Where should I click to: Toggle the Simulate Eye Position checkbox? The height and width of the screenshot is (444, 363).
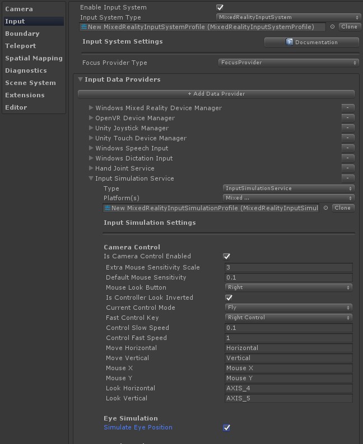tap(227, 427)
